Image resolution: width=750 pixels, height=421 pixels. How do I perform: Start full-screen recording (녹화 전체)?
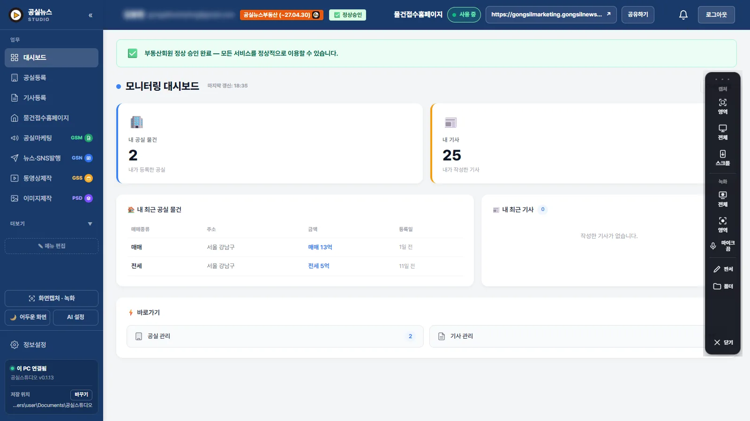coord(723,199)
